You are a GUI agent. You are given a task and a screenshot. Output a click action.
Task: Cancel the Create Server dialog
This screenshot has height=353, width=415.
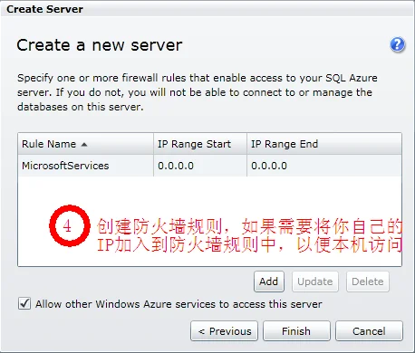click(369, 331)
